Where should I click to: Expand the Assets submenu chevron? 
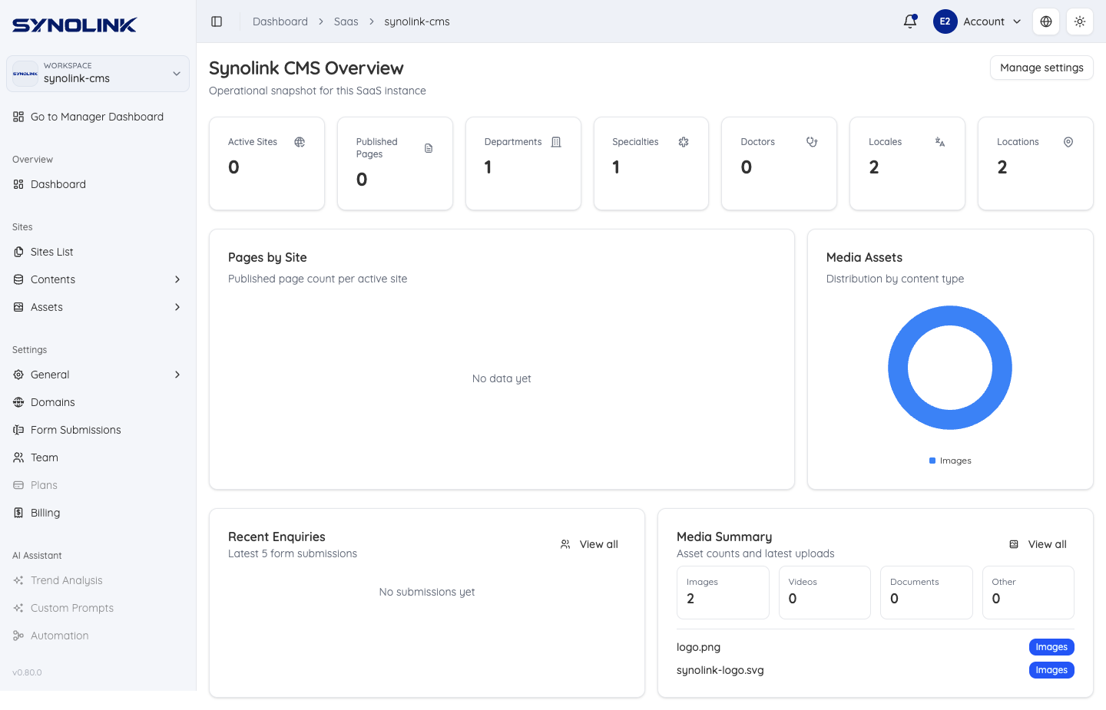177,307
